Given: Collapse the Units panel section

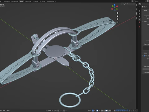Looking at the screenshot, I should pyautogui.click(x=143, y=21).
